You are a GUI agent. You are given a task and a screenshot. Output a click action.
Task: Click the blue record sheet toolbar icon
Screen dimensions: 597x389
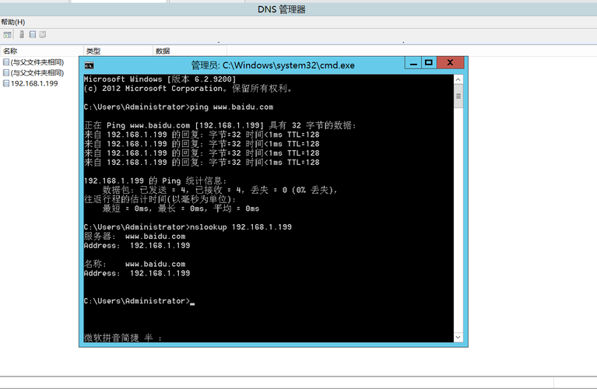click(33, 35)
